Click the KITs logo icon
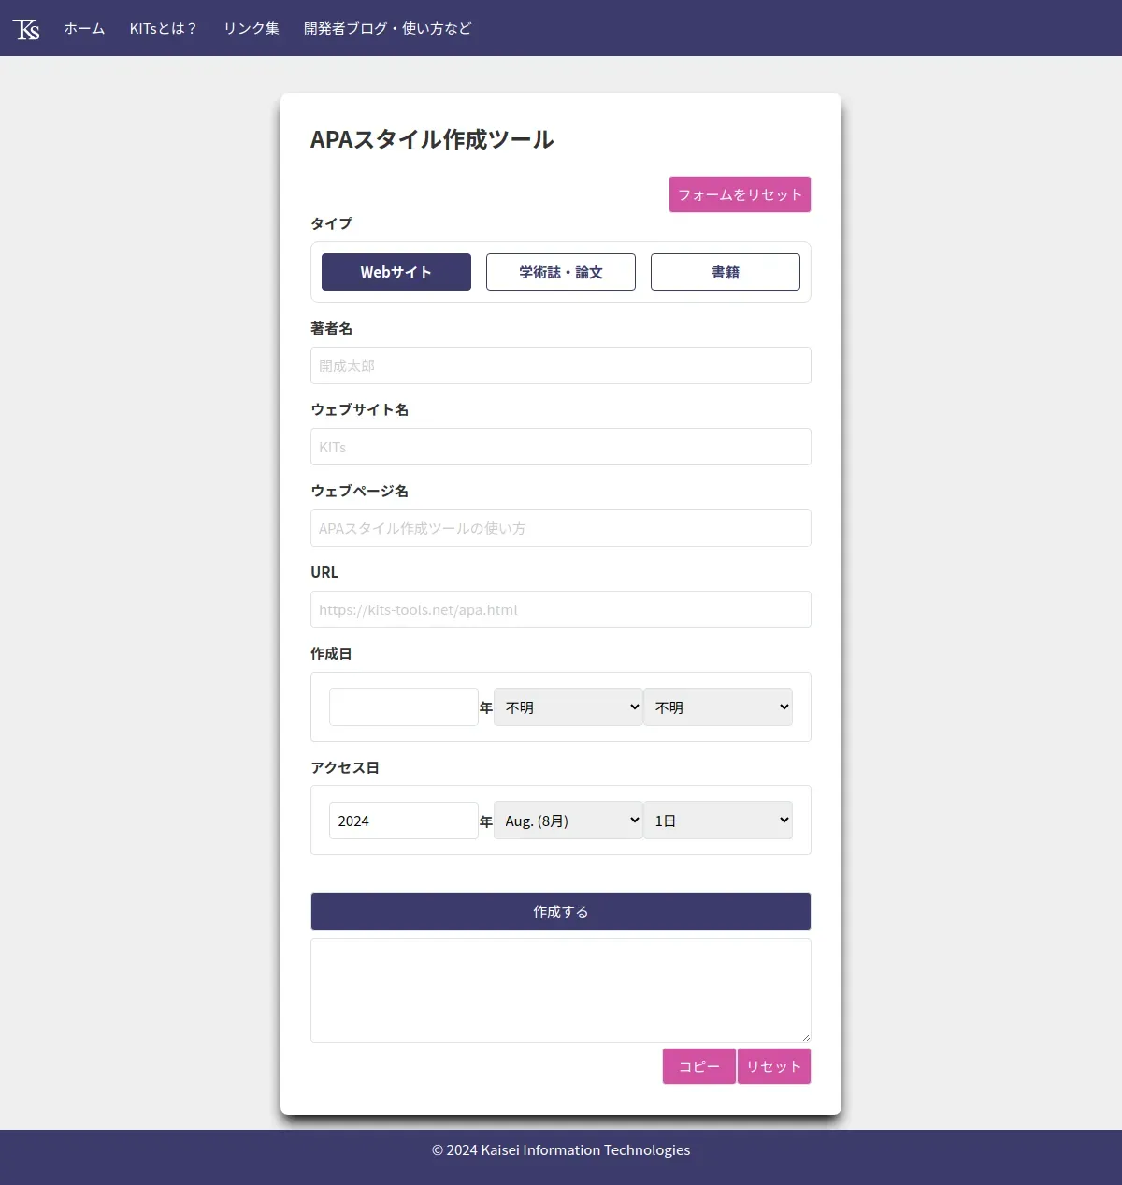The height and width of the screenshot is (1185, 1122). pos(26,29)
